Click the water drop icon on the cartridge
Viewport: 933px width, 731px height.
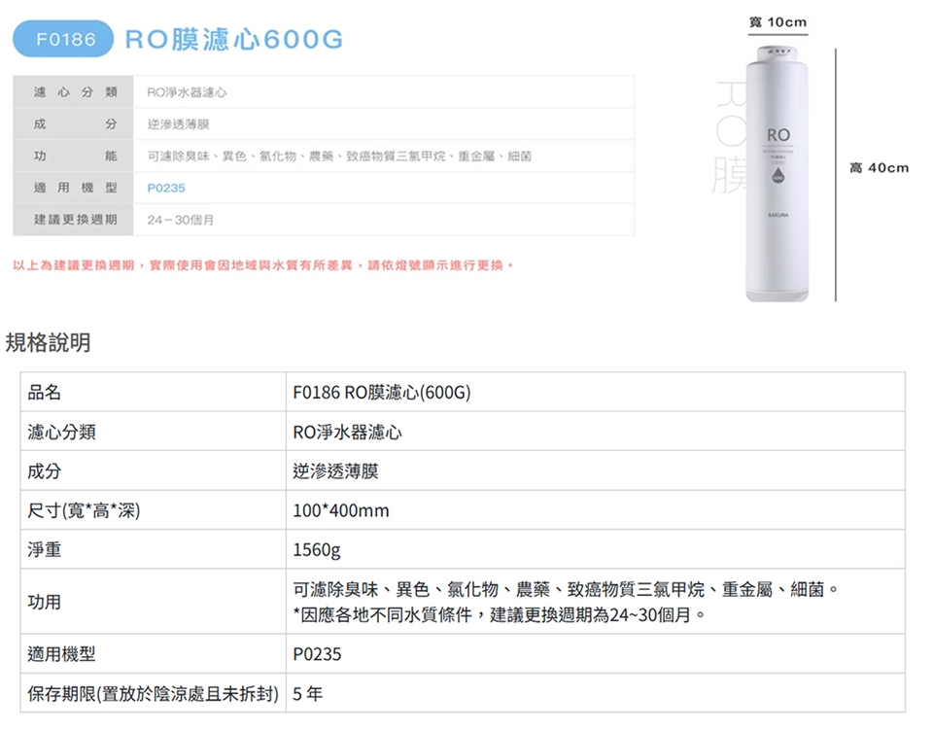(777, 175)
